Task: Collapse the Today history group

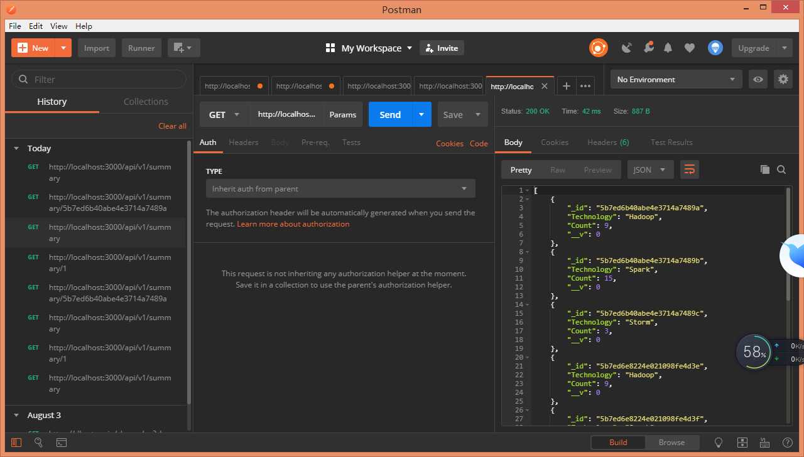Action: (16, 149)
